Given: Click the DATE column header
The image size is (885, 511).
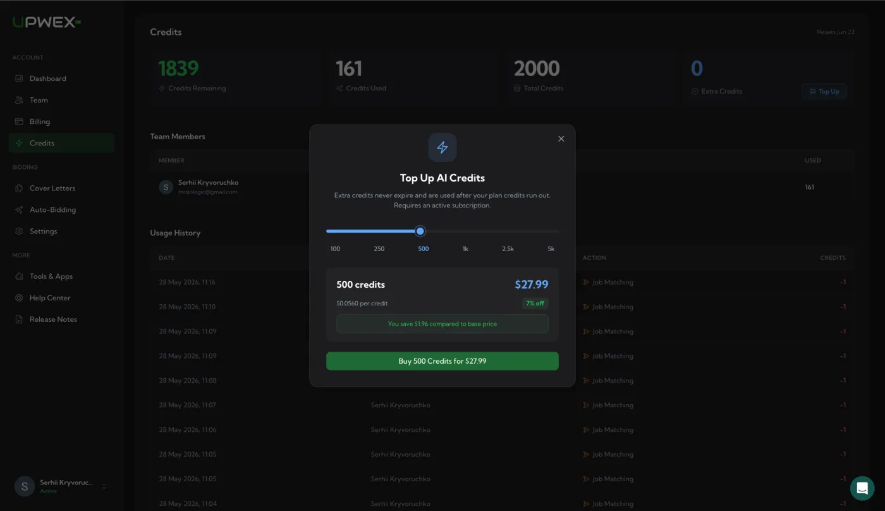Looking at the screenshot, I should pos(167,258).
